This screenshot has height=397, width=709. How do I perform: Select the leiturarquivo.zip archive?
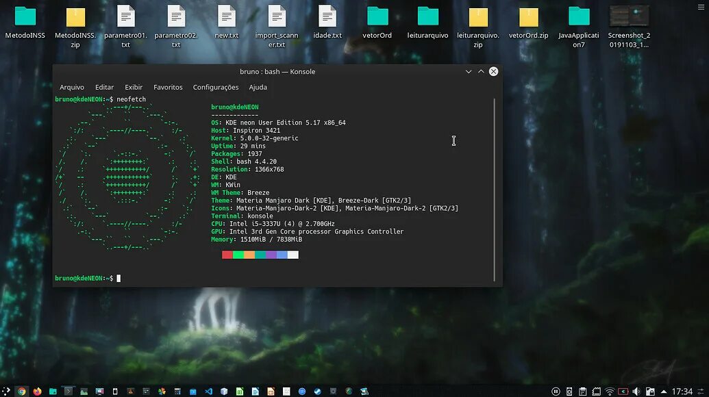pyautogui.click(x=478, y=27)
